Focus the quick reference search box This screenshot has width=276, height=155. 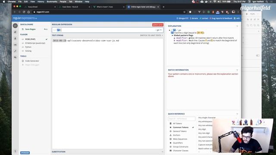[x=182, y=119]
